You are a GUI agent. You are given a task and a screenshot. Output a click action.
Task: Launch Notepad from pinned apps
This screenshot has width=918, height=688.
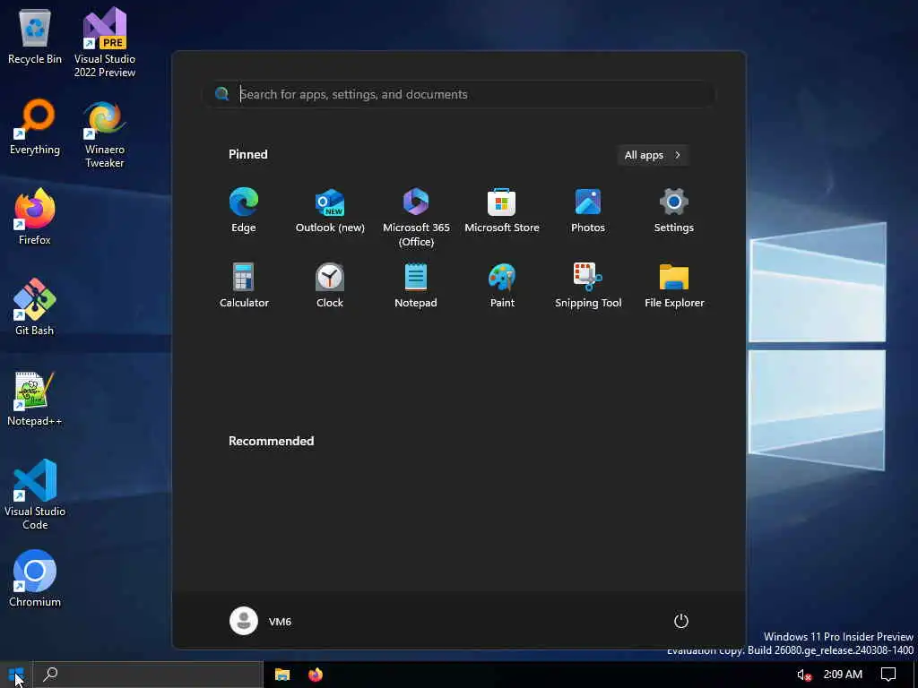click(x=416, y=286)
